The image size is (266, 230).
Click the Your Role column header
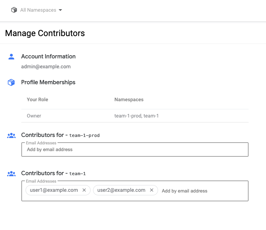(x=38, y=99)
